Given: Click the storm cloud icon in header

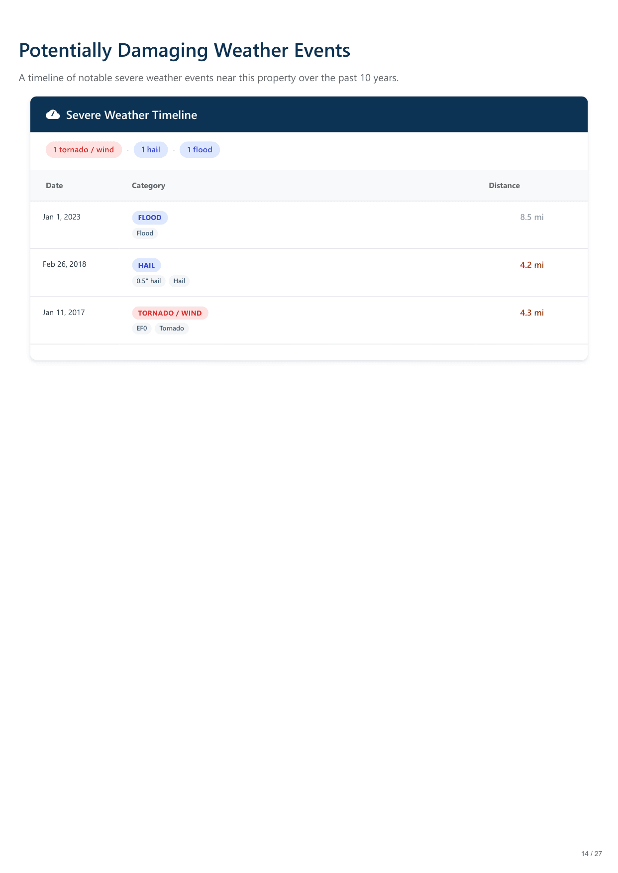Looking at the screenshot, I should (53, 115).
